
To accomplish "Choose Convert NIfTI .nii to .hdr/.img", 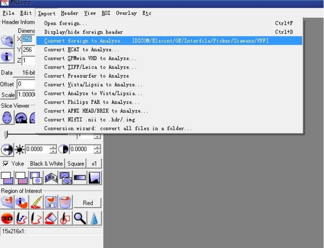I will 169,119.
